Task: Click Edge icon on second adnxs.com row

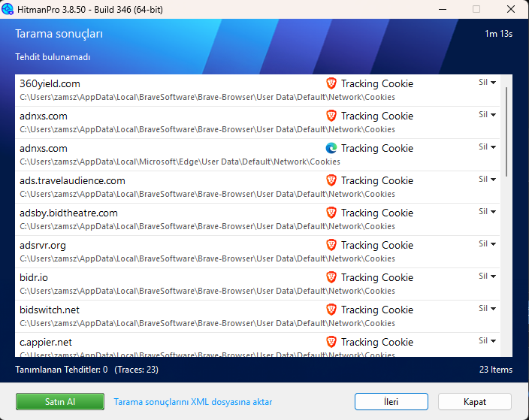Action: click(331, 148)
